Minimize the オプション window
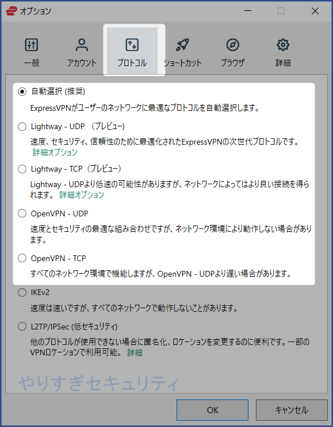The width and height of the screenshot is (333, 427). (248, 11)
